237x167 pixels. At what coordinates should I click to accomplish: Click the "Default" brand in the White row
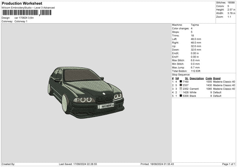click(x=217, y=93)
